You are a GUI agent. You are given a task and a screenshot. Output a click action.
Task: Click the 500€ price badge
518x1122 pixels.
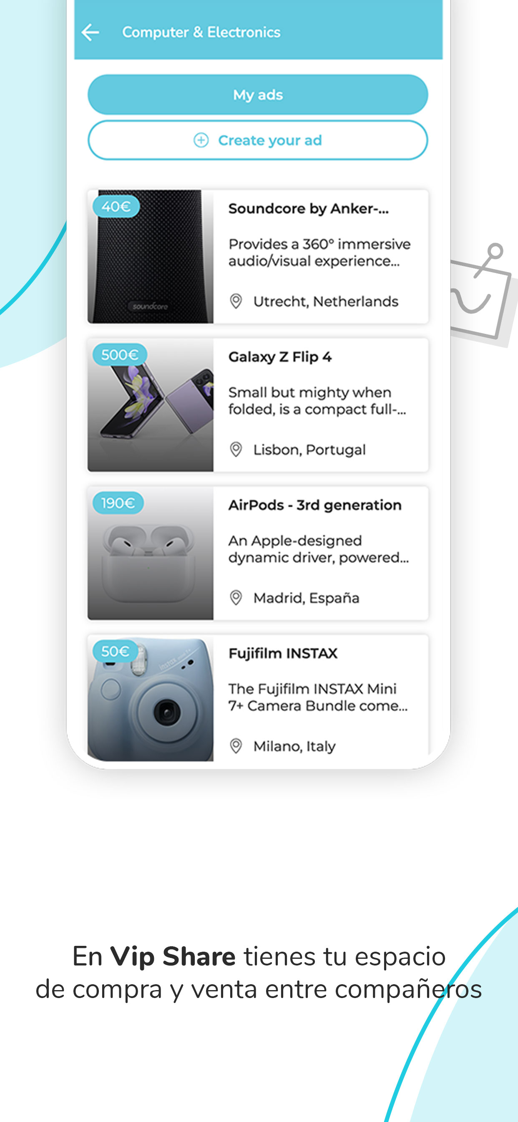(x=120, y=354)
